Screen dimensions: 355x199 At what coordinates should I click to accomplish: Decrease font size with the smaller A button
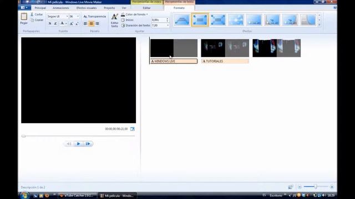(x=77, y=23)
